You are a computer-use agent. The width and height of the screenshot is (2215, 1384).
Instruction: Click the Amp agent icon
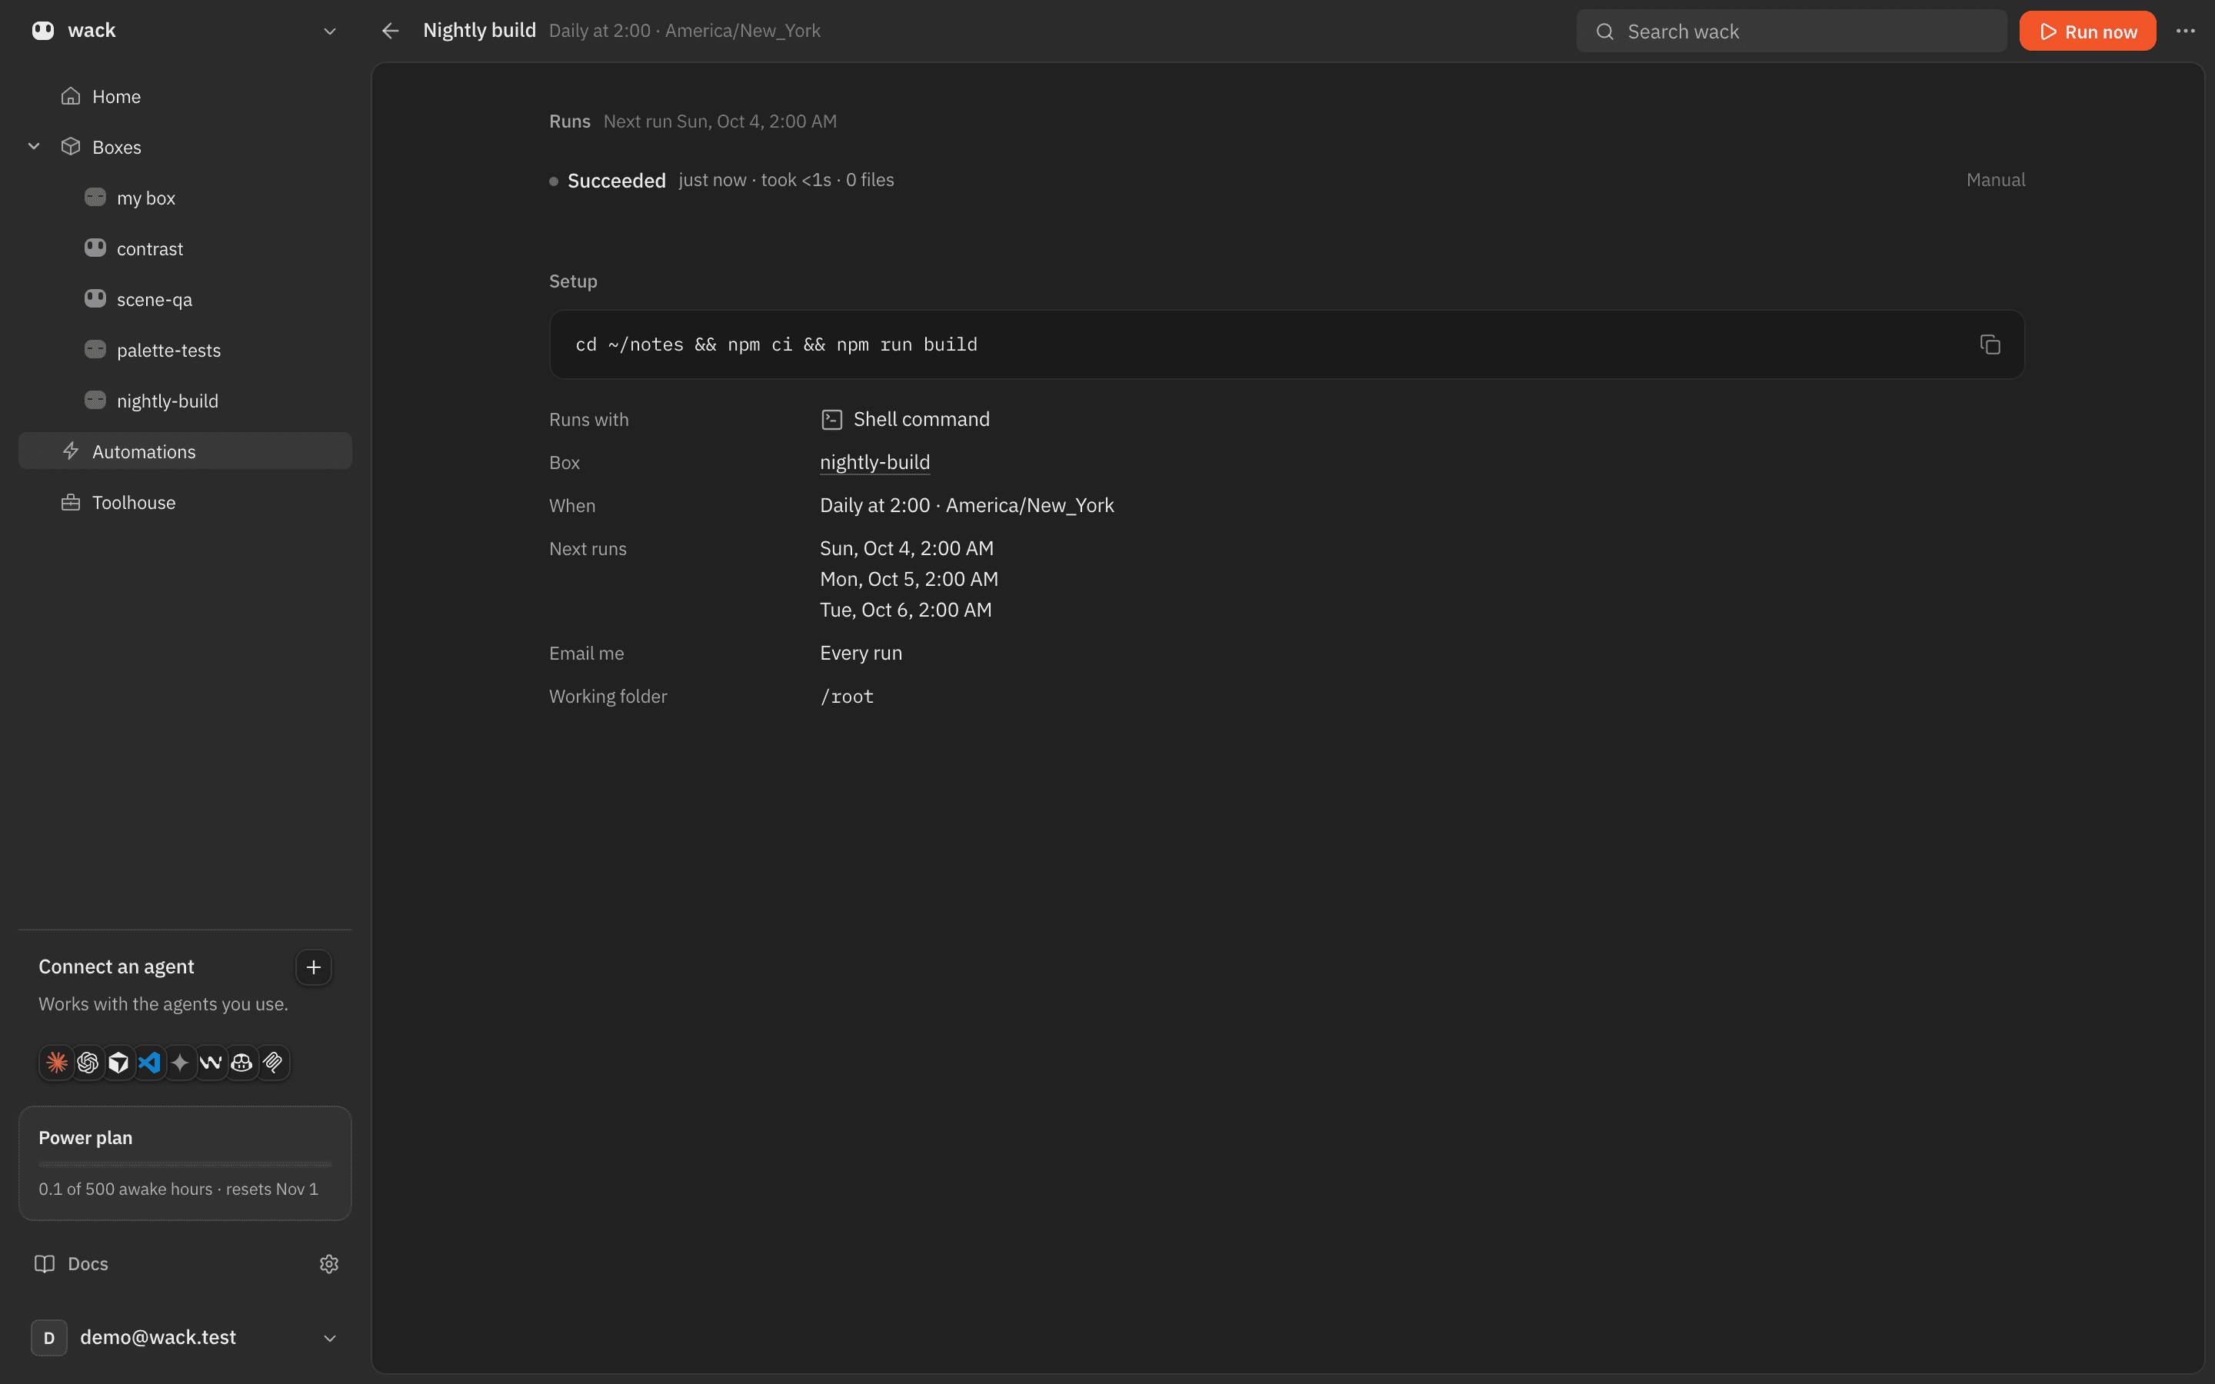coord(273,1063)
